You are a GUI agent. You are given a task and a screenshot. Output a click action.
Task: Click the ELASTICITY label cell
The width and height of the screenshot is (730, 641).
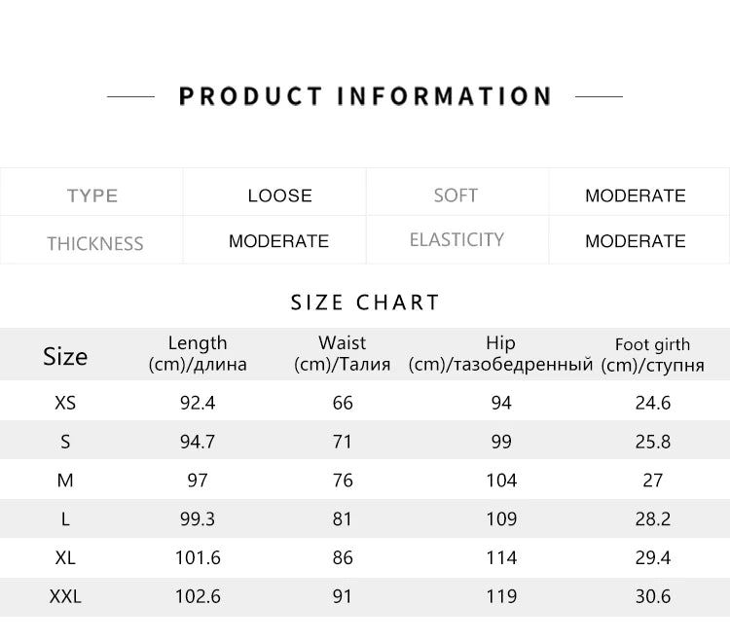[456, 239]
